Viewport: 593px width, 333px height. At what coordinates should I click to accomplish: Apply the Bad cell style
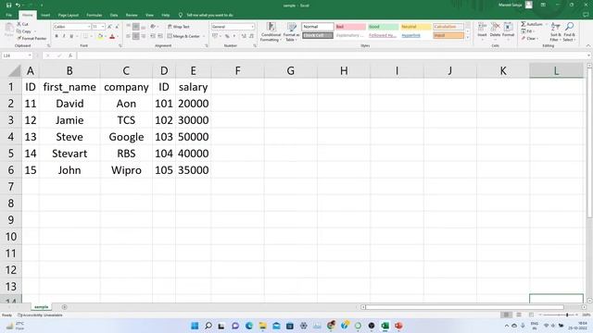coord(350,27)
